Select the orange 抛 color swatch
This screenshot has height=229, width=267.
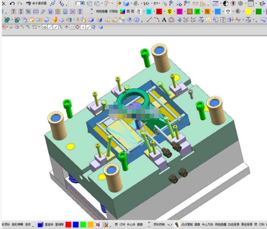[x=207, y=11]
